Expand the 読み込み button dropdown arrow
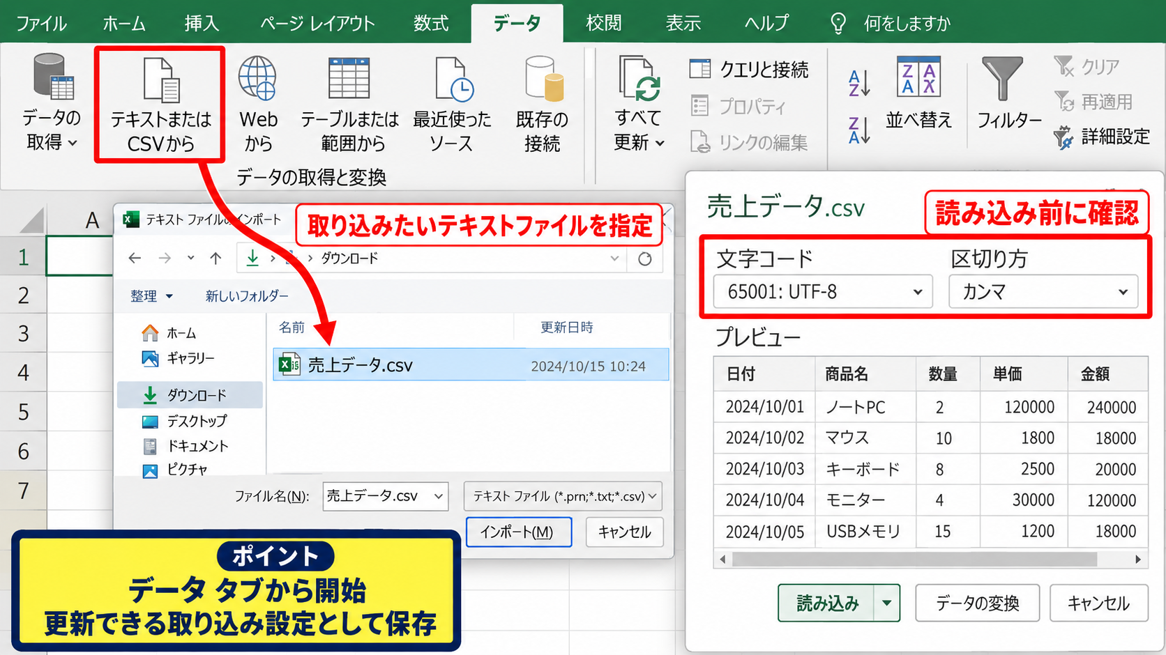Viewport: 1166px width, 655px height. (x=886, y=603)
